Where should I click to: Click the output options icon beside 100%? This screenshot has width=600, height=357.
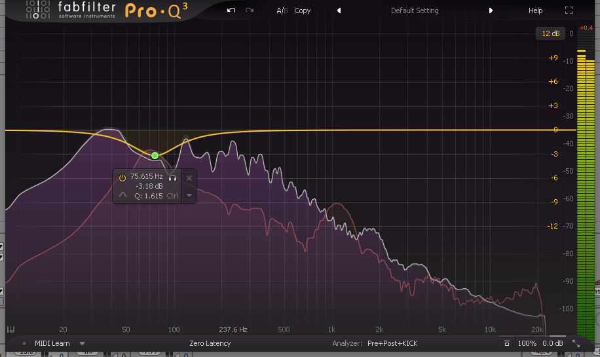coord(506,343)
